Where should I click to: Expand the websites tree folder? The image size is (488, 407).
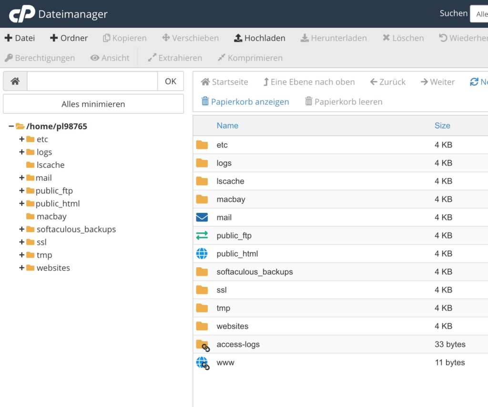(x=22, y=268)
